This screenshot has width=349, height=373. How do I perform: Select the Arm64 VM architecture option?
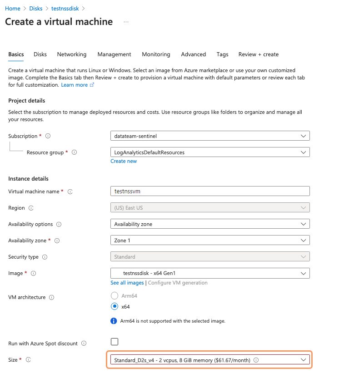(x=115, y=295)
